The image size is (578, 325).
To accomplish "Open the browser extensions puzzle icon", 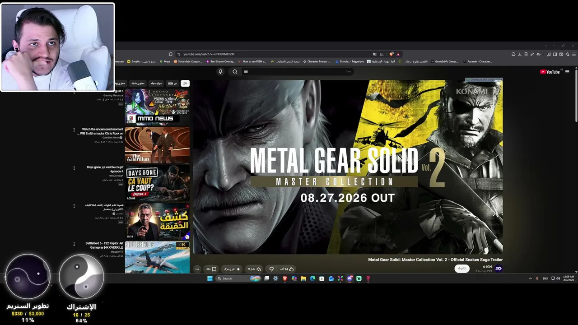I will pos(513,54).
